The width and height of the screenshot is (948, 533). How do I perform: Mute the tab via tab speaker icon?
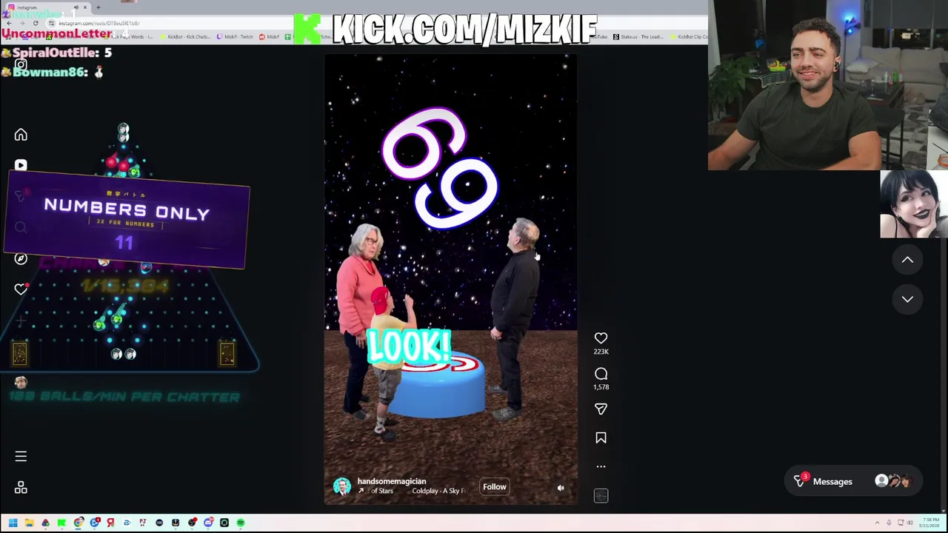76,7
